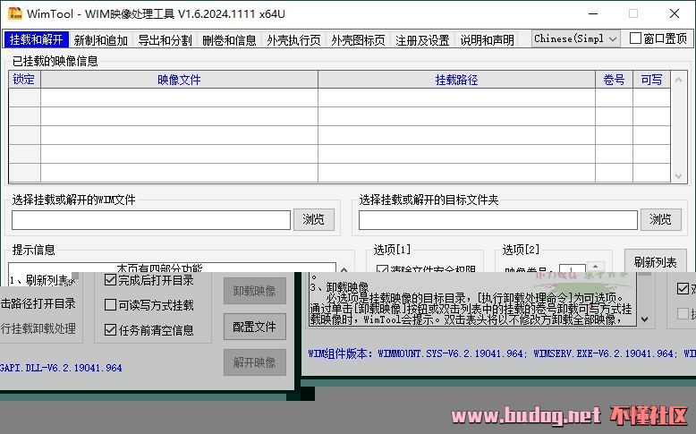Switch to the 新制和追加 tab
The width and height of the screenshot is (696, 434).
[100, 40]
